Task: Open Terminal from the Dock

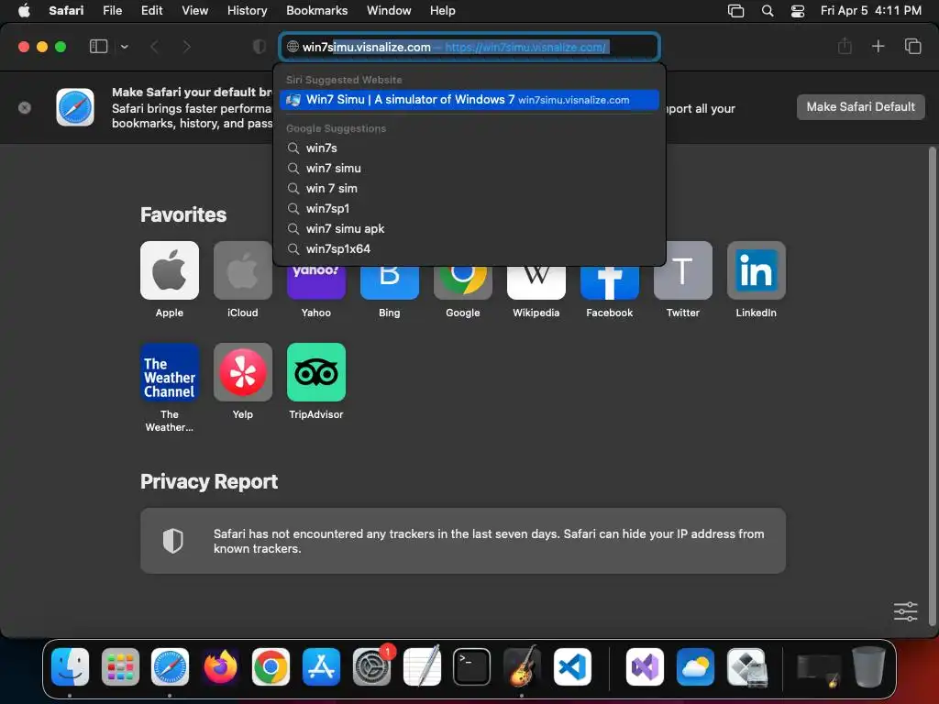Action: point(472,666)
